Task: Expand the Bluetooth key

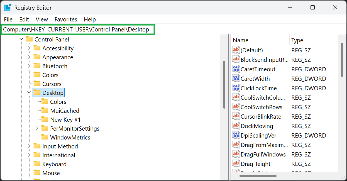Action: click(x=29, y=66)
